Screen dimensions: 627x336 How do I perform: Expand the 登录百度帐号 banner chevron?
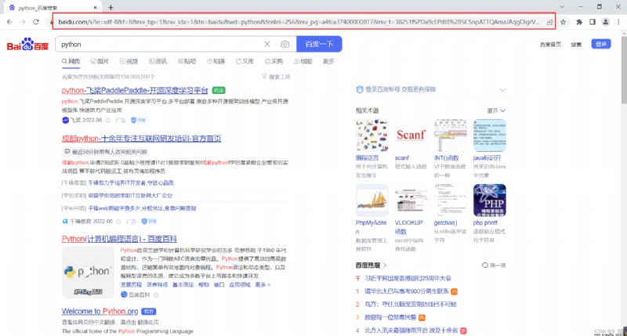[x=502, y=90]
